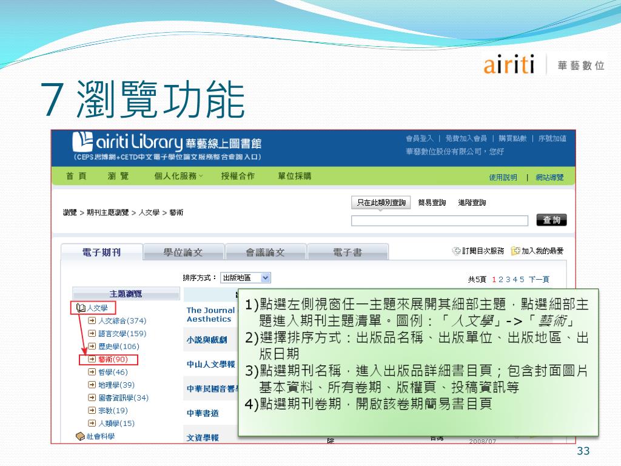The width and height of the screenshot is (621, 466).
Task: Select 圖書資訊學(34) subject
Action: click(124, 397)
